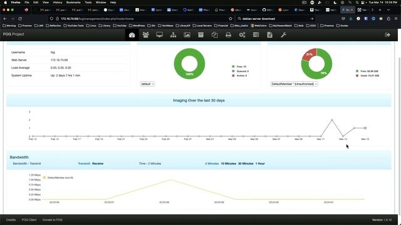Open the Service configuration gears icon
Screen dimensions: 401x225
[x=242, y=35]
